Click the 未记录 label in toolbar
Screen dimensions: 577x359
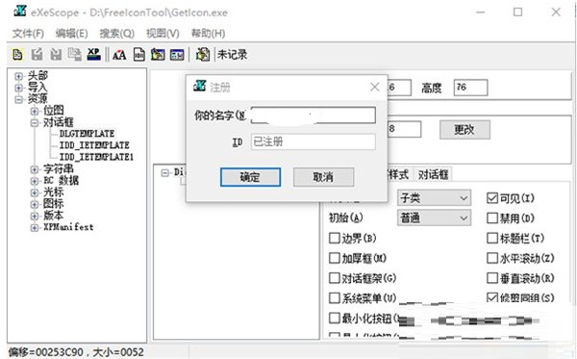tap(232, 55)
